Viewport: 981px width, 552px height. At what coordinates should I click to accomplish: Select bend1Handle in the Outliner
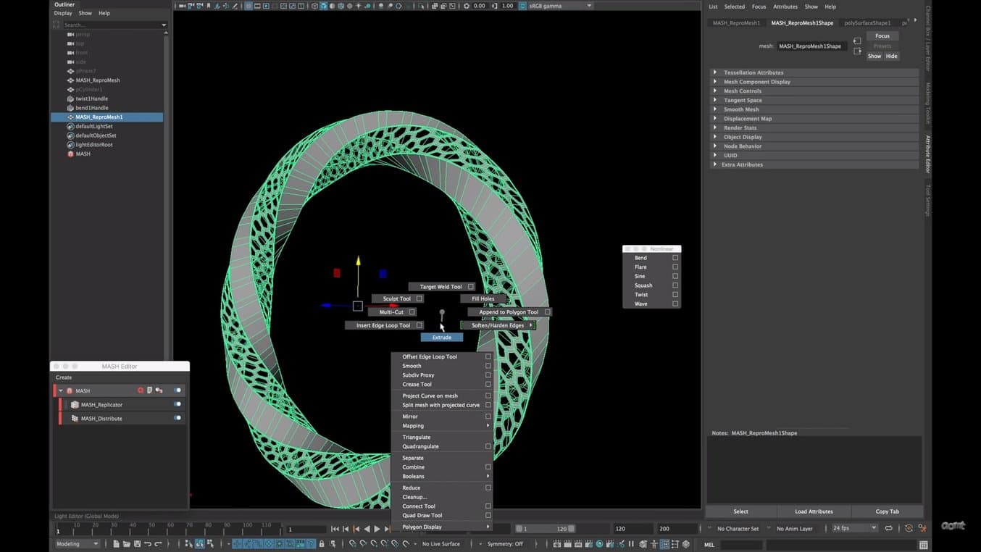92,108
